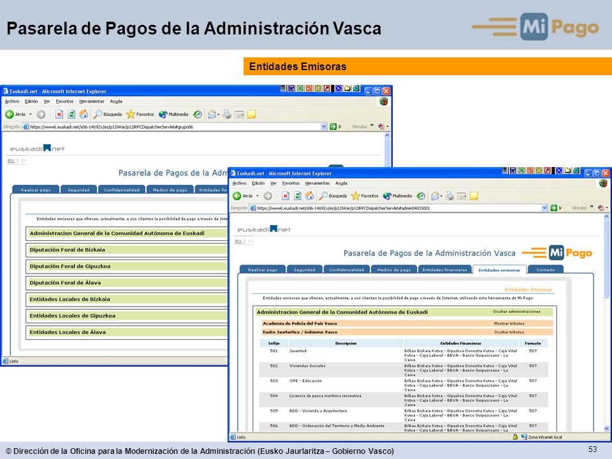Open the Entidades financieras tab
This screenshot has height=459, width=612.
445,269
